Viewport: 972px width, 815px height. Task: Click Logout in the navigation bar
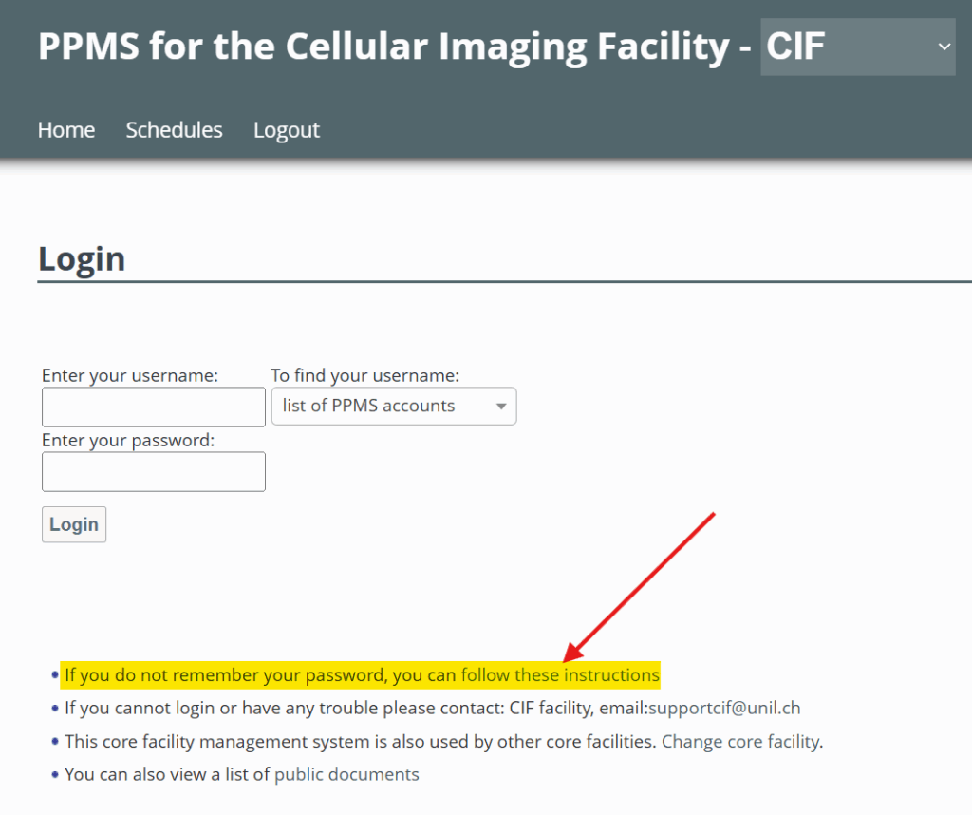click(287, 130)
